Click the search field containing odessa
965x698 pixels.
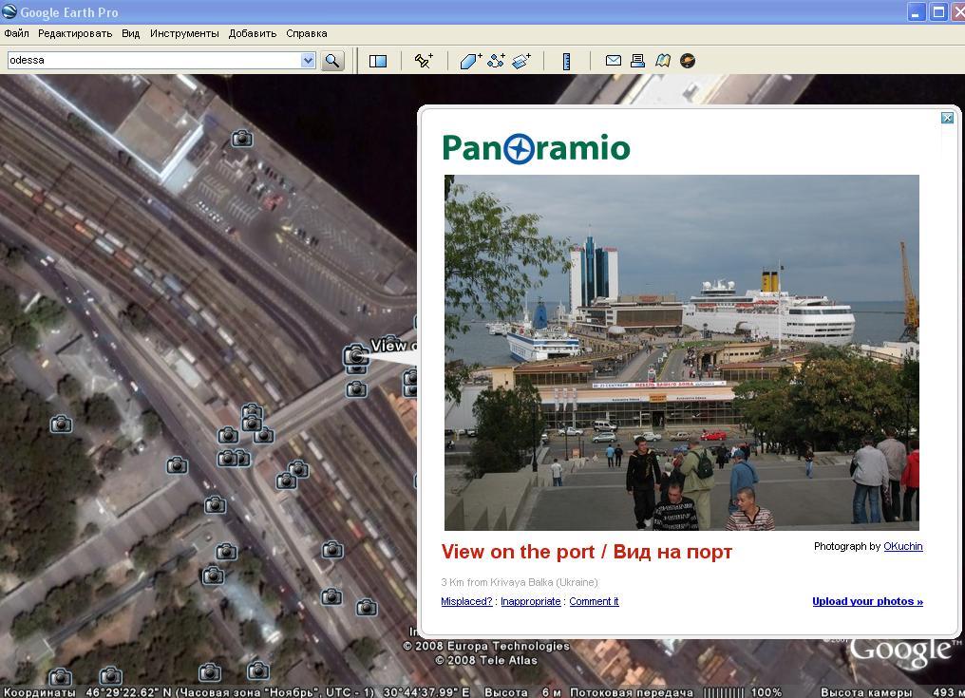(x=152, y=61)
